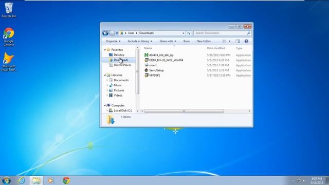Click the change view icon in the Explorer toolbar
Screen dimensions: 329x185
224,41
